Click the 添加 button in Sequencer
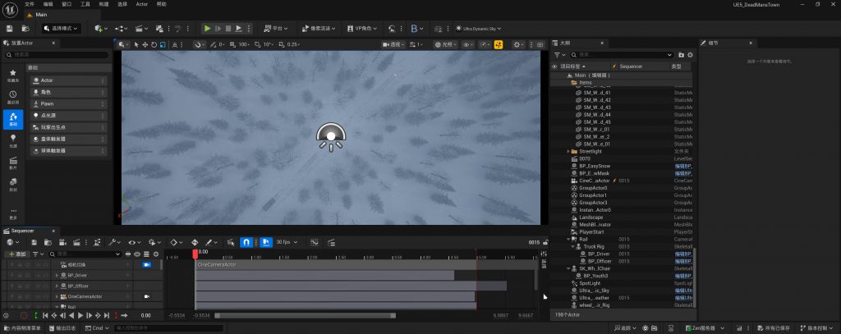 coord(18,254)
